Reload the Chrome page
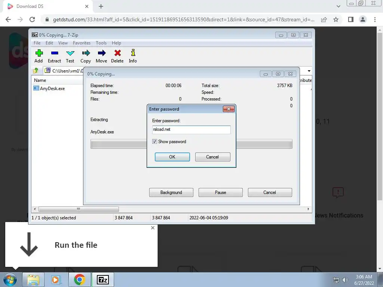 tap(32, 19)
